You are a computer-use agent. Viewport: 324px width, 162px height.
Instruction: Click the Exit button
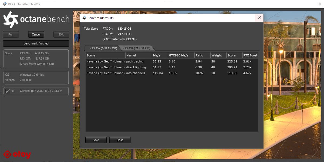tap(61, 34)
